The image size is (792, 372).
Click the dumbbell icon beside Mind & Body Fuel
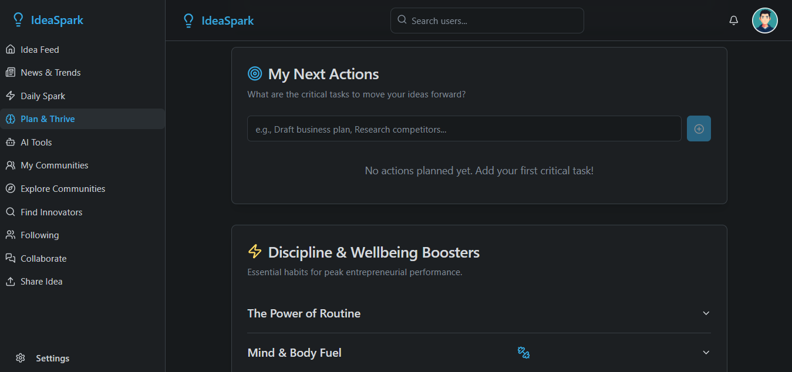point(524,353)
